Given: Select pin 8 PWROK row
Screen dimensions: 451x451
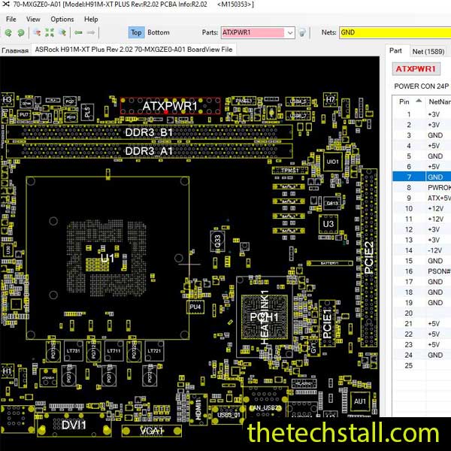Looking at the screenshot, I should click(x=422, y=187).
